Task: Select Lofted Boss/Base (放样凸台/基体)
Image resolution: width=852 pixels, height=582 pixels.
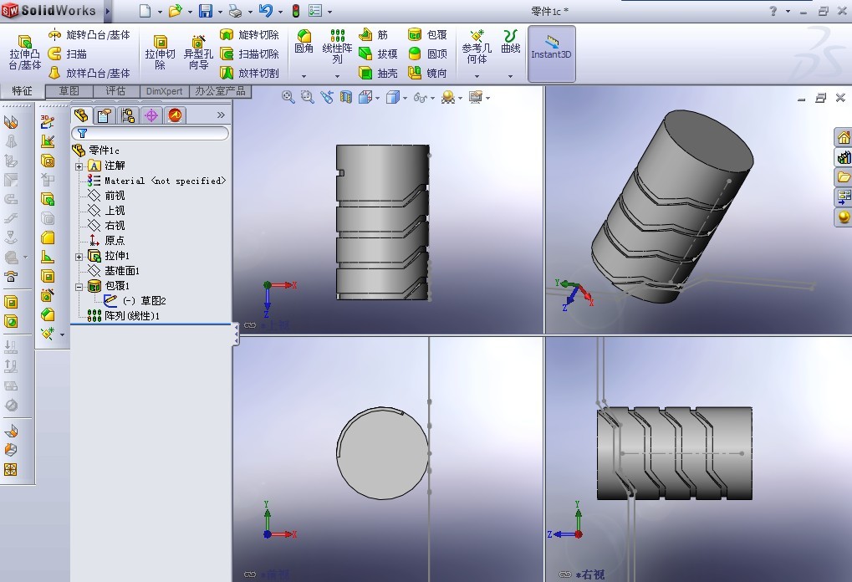Action: coord(89,73)
